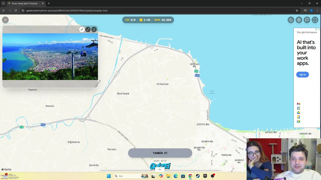
Task: Click the SELİMİYE MH. map label
Action: coord(207,141)
